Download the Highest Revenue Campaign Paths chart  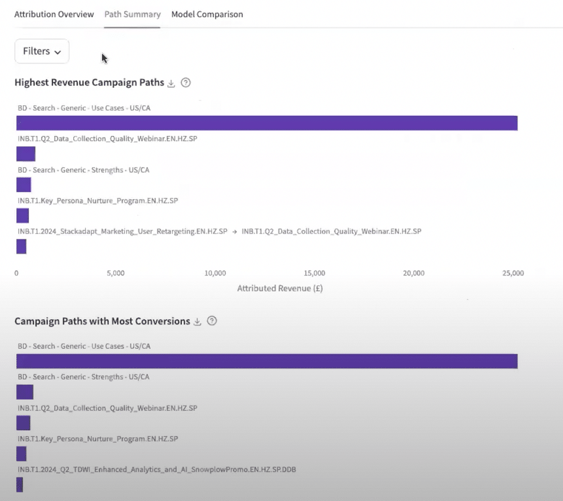[x=171, y=83]
